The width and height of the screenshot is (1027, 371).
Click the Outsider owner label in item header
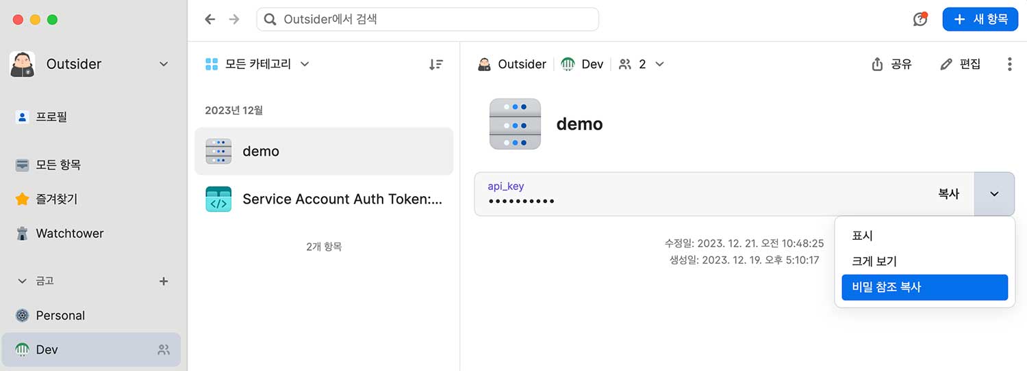pos(512,64)
